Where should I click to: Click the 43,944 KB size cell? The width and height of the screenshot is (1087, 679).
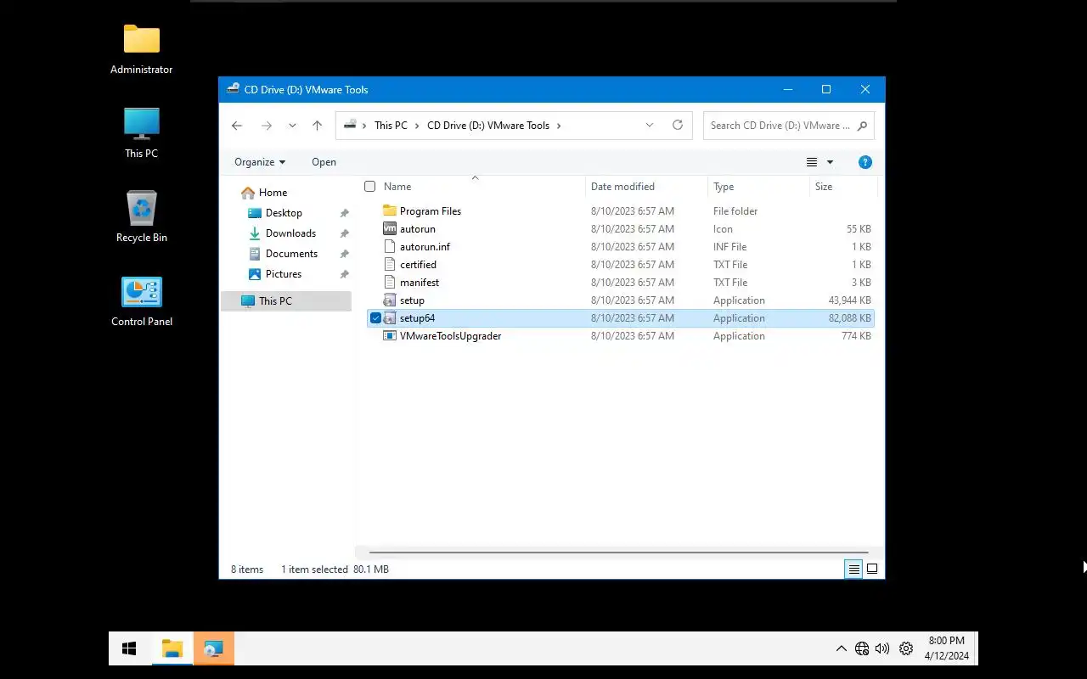(849, 300)
